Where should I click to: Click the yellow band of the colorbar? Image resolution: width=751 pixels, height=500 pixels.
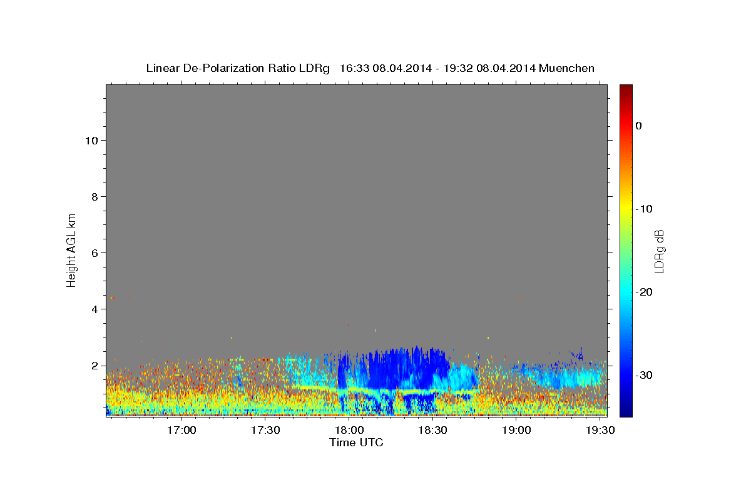[x=626, y=209]
